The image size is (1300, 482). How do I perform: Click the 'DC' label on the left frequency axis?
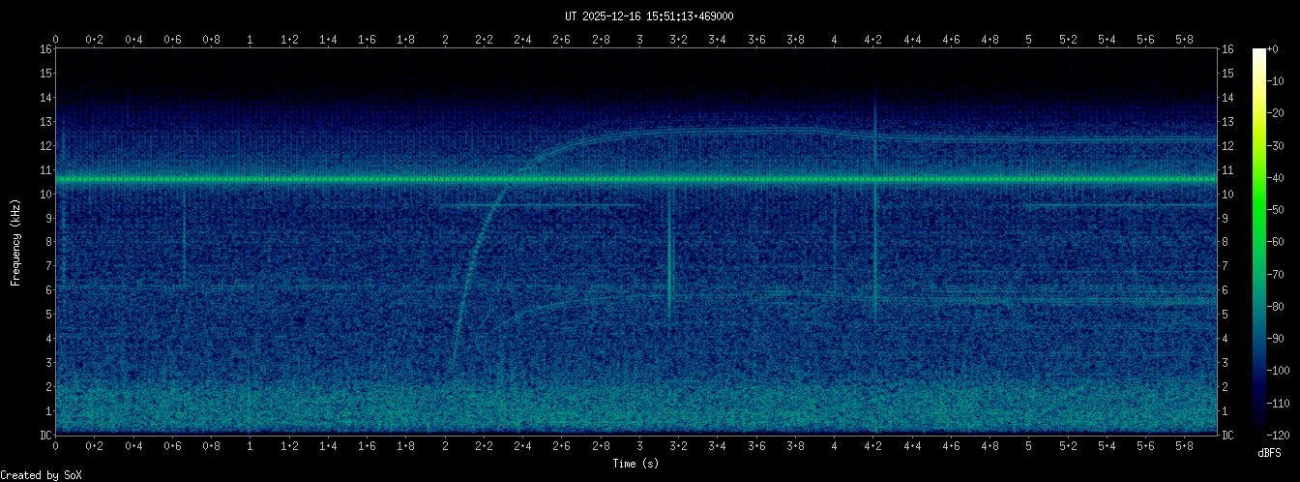45,435
